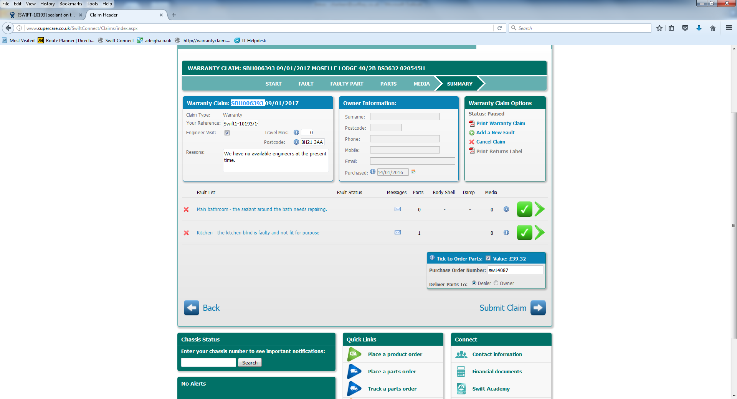Click the Add a New Fault link

tap(496, 132)
